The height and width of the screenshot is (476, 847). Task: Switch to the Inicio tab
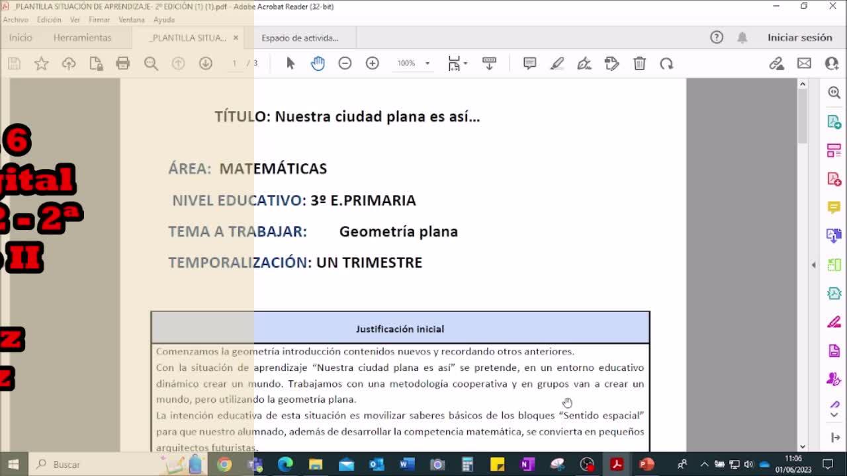(21, 38)
